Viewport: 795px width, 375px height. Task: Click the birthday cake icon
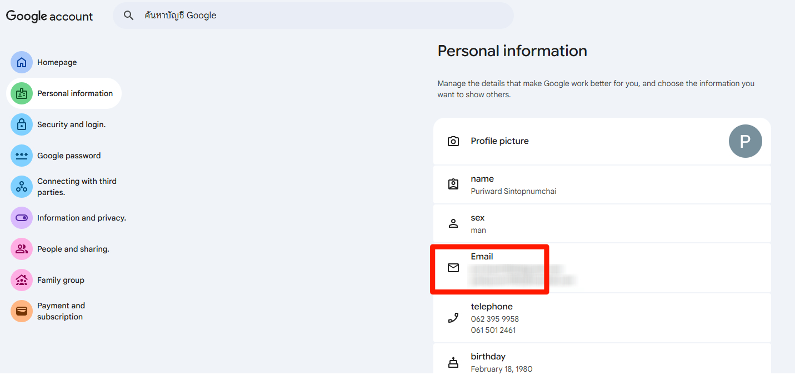[453, 362]
